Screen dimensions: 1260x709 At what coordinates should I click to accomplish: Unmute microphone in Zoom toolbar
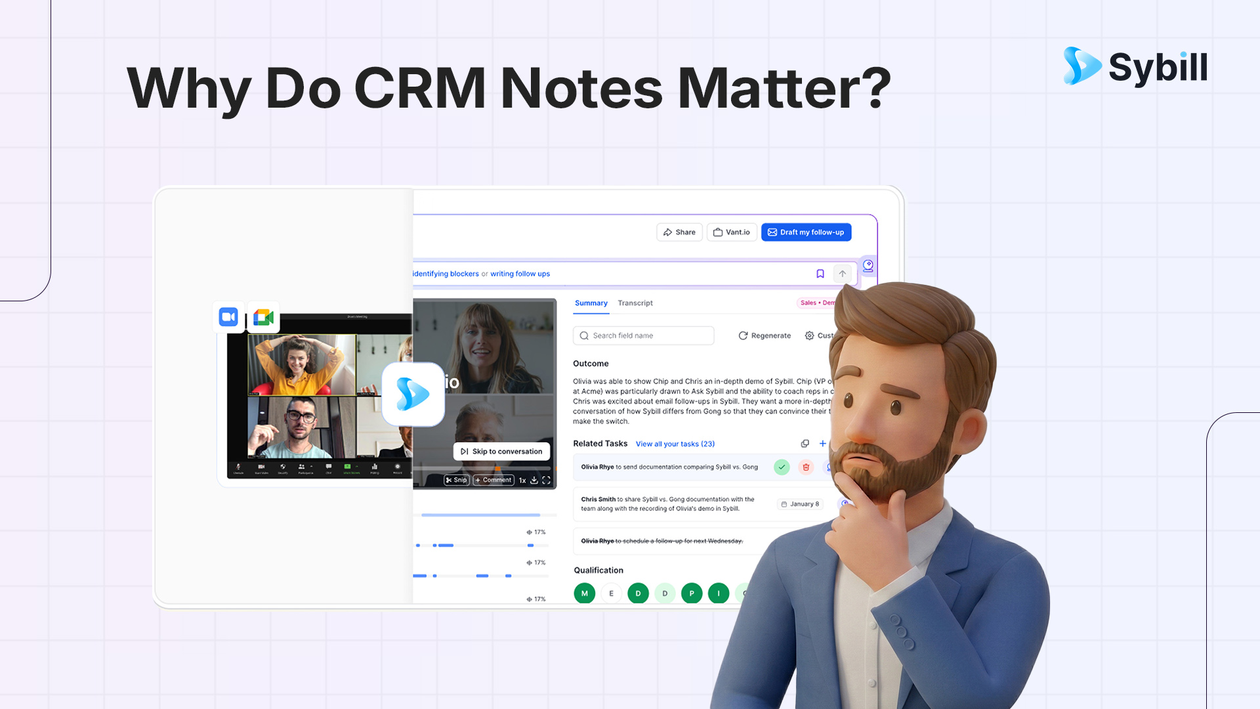[238, 468]
